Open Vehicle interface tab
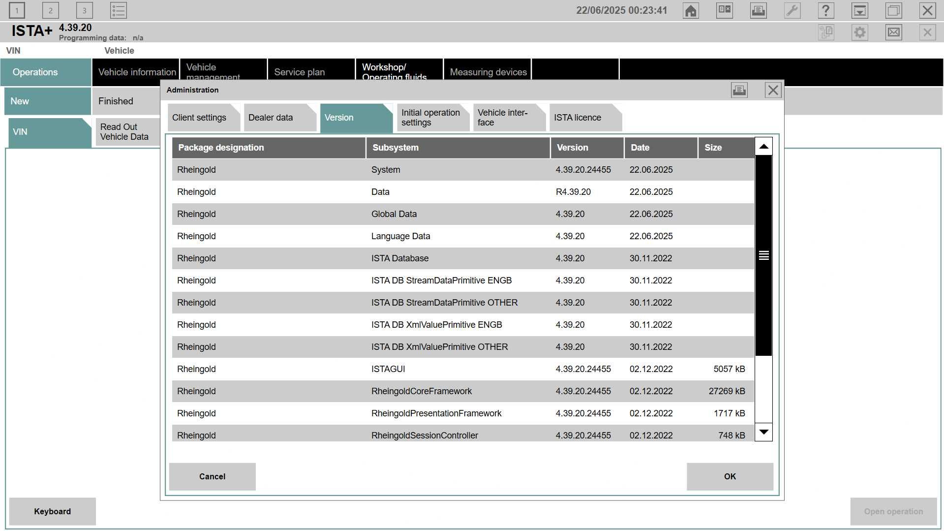Viewport: 944px width, 531px height. click(x=509, y=118)
